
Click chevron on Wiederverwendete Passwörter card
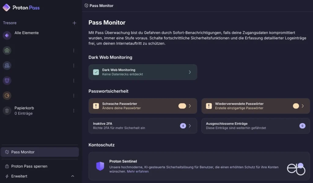point(303,106)
